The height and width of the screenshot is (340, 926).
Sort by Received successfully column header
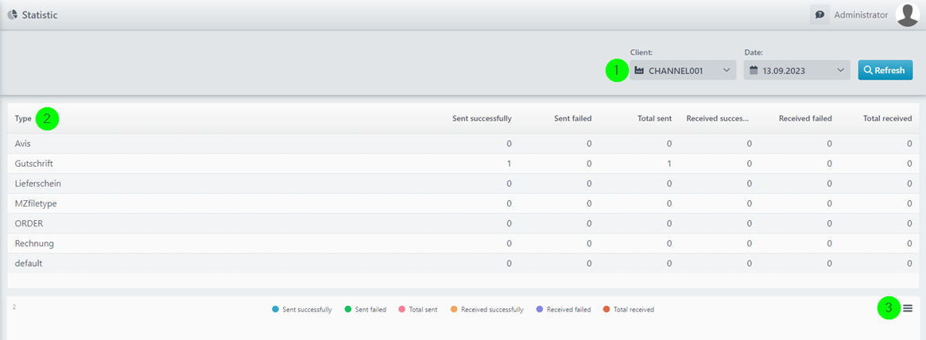click(x=718, y=118)
